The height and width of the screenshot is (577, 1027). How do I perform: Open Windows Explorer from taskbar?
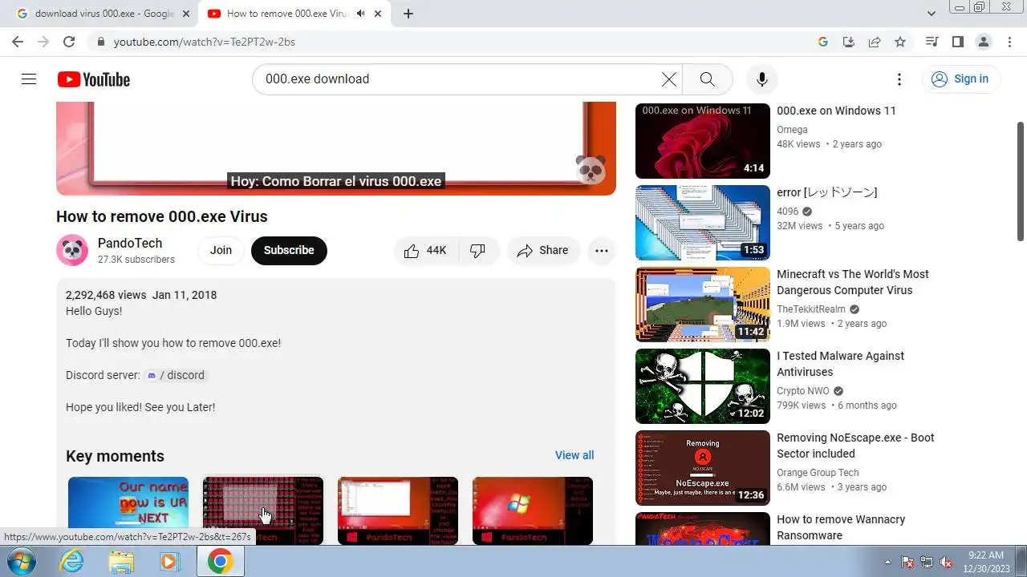(121, 561)
